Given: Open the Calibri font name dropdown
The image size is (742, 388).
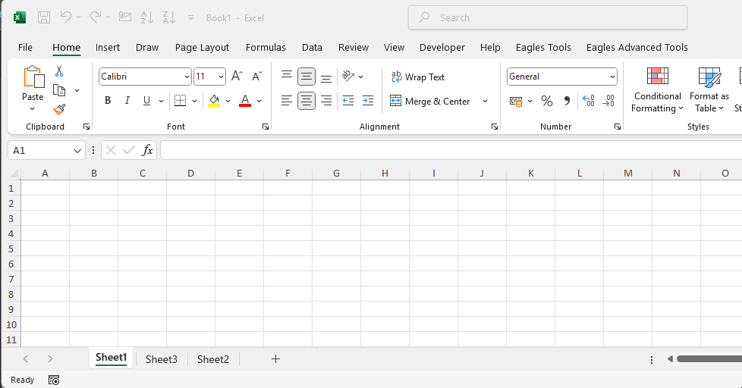Looking at the screenshot, I should (187, 77).
